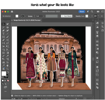Open the Properties panel icon

pyautogui.click(x=102, y=23)
